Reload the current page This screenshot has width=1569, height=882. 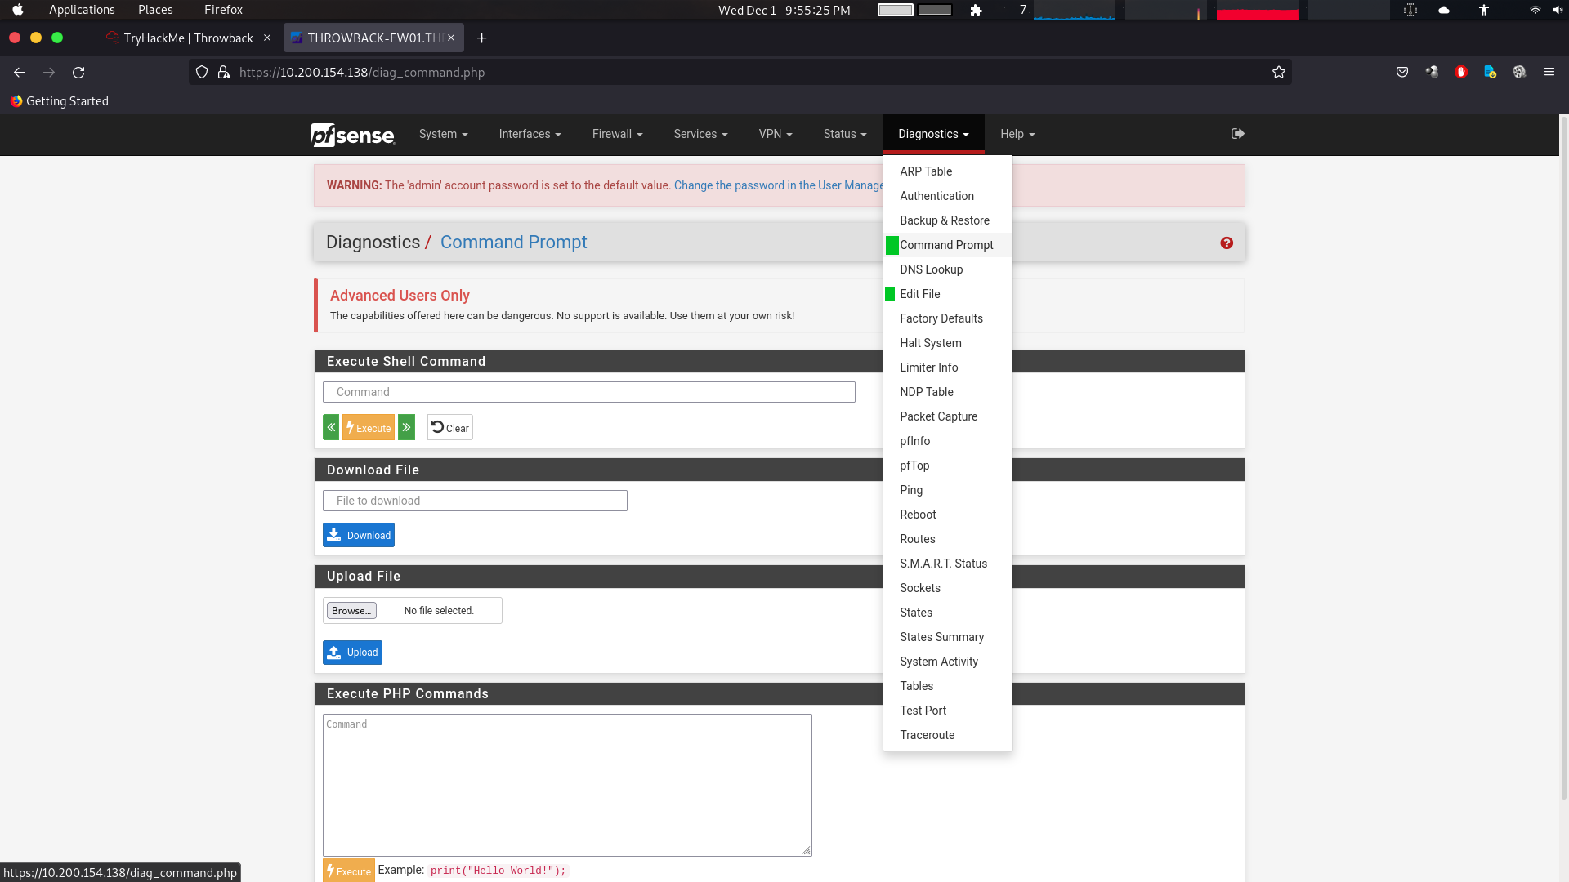(78, 73)
